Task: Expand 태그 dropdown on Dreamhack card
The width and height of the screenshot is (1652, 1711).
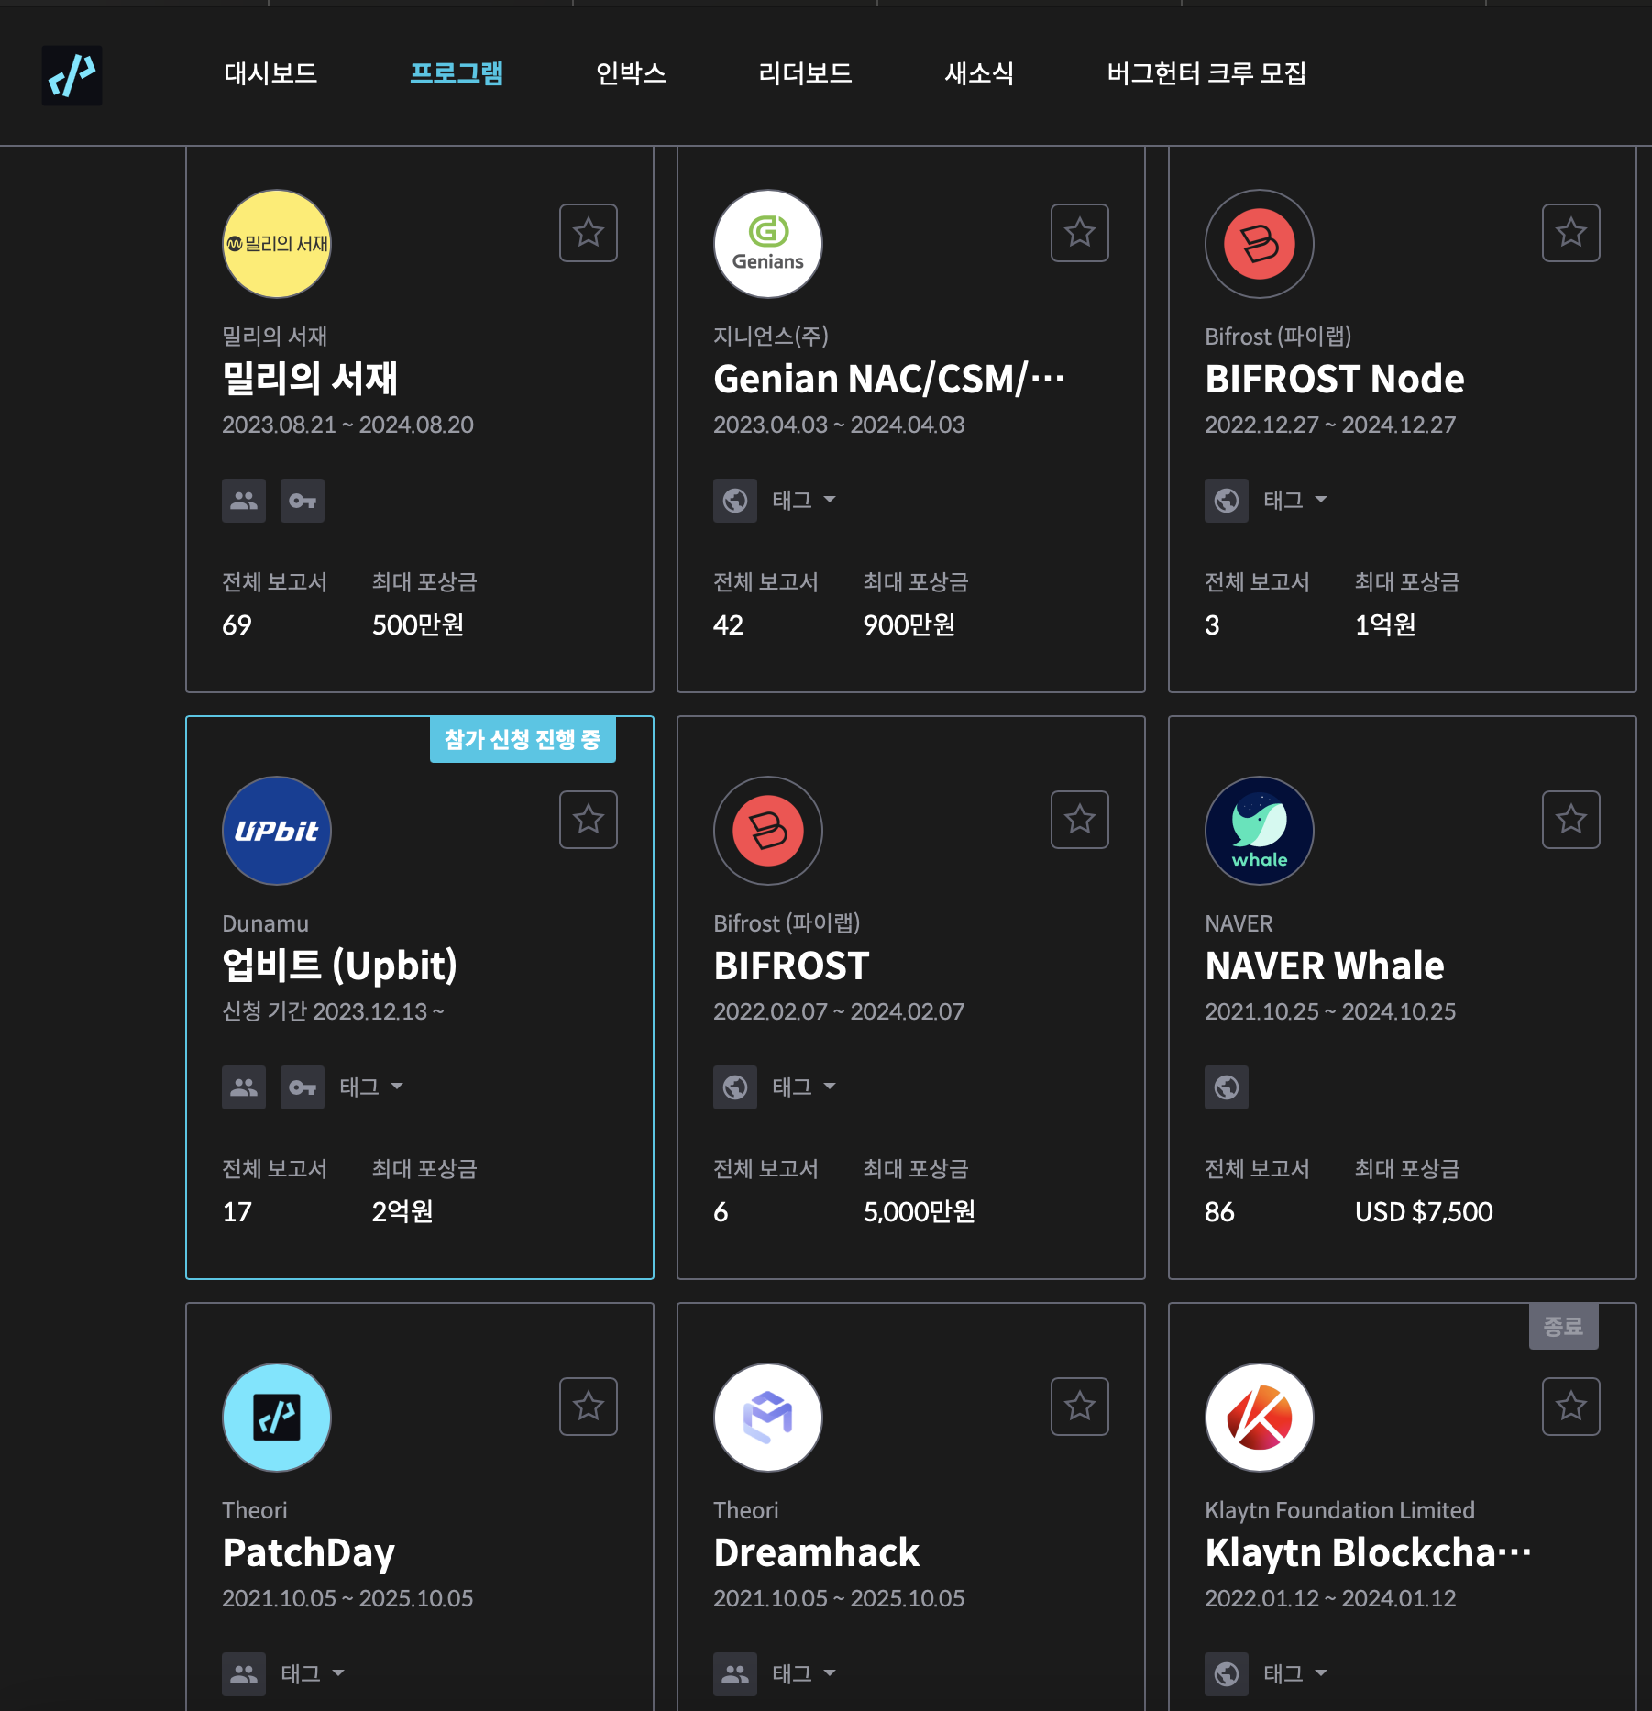Action: tap(804, 1674)
